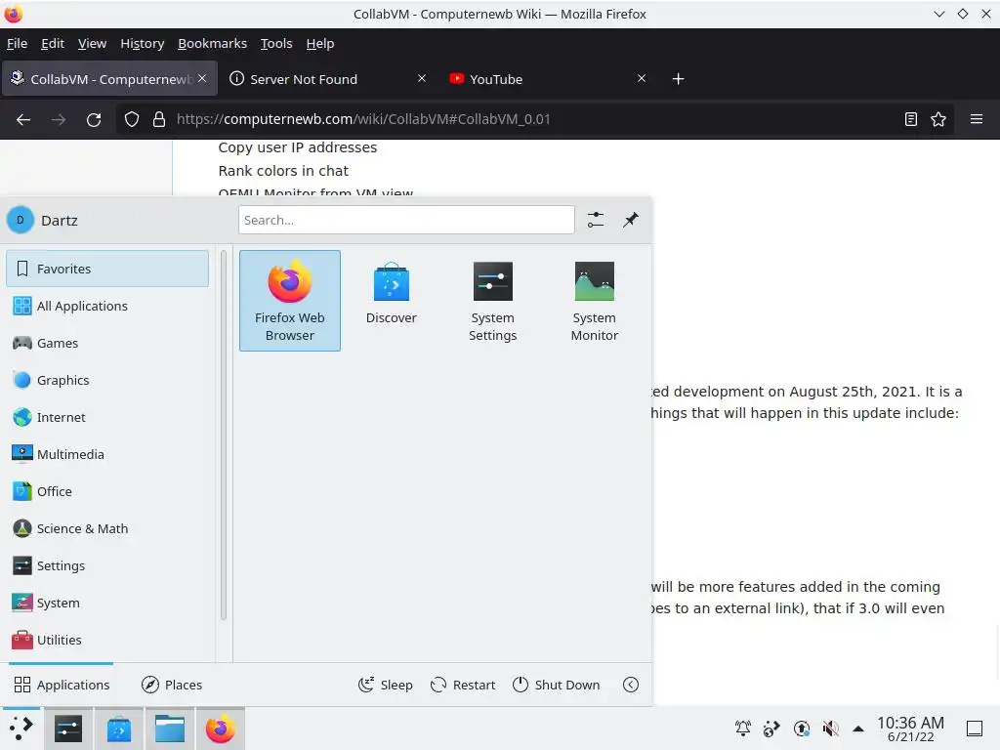The width and height of the screenshot is (1000, 750).
Task: Open Firefox hamburger application menu
Action: pyautogui.click(x=977, y=119)
